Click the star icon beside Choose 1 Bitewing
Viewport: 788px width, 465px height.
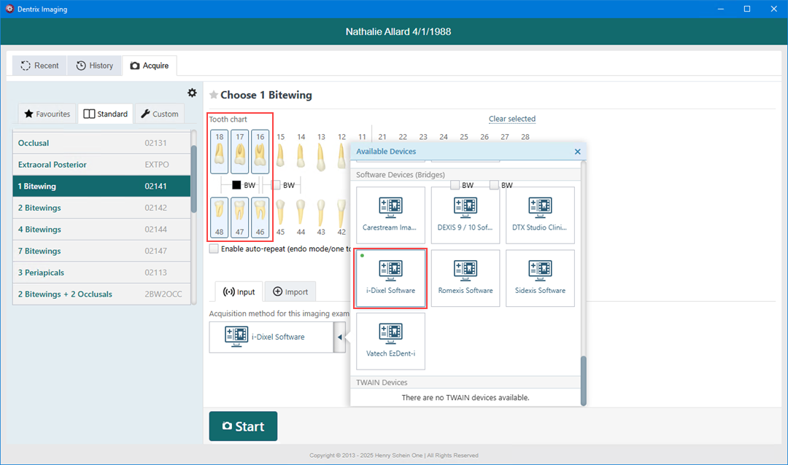(x=214, y=95)
